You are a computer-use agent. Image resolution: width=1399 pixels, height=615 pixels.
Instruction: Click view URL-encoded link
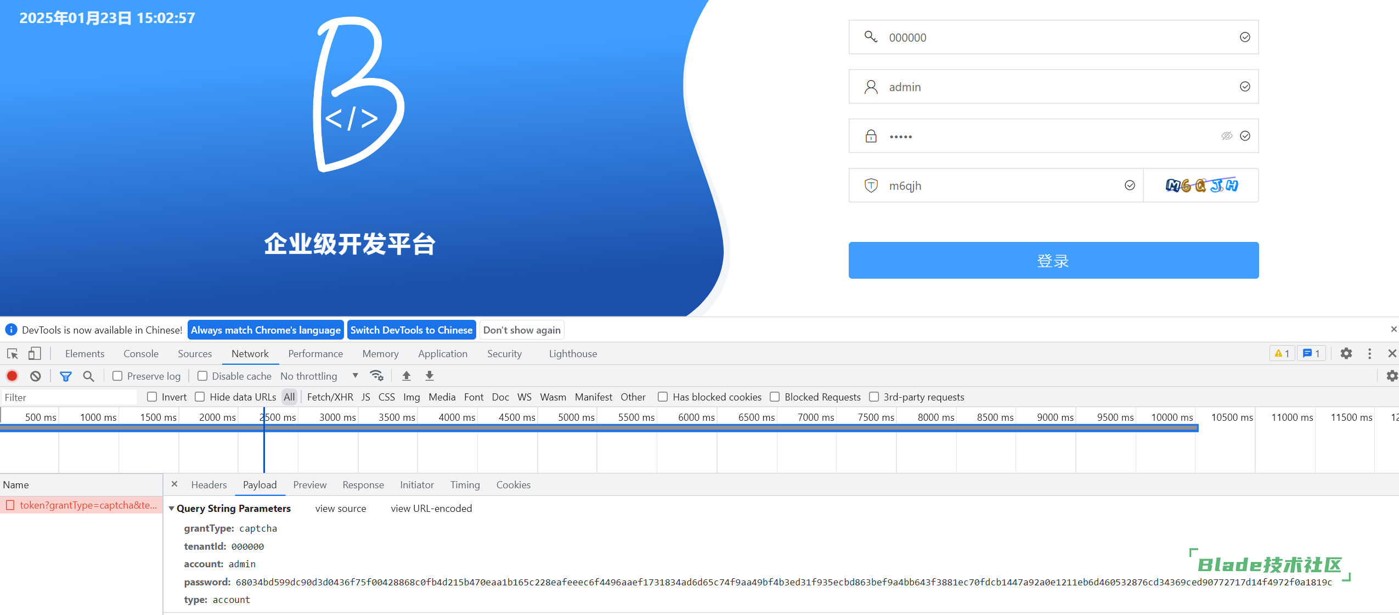point(431,509)
